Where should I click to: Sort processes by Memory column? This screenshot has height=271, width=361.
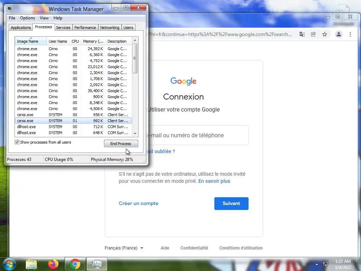pos(93,41)
